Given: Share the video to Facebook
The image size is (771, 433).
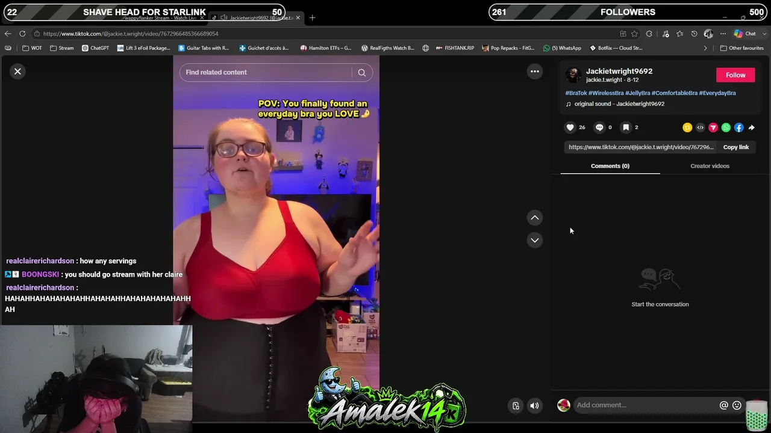Looking at the screenshot, I should [739, 127].
